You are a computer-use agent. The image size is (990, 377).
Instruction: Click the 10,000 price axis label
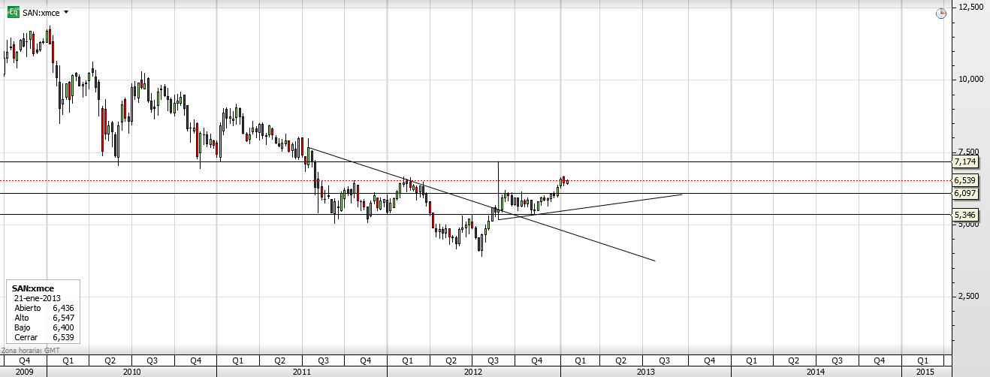click(x=970, y=80)
